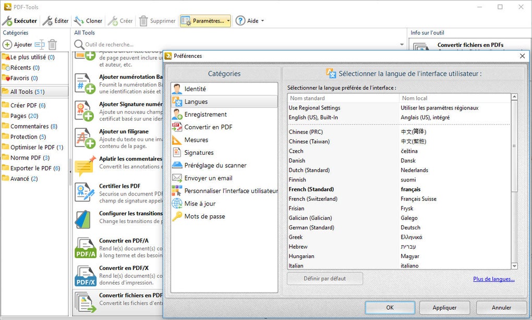Click the rename category icon beside Ajouter
The image size is (532, 320).
tap(40, 44)
